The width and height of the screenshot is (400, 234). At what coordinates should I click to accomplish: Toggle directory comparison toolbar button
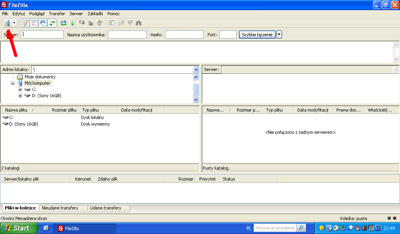121,23
